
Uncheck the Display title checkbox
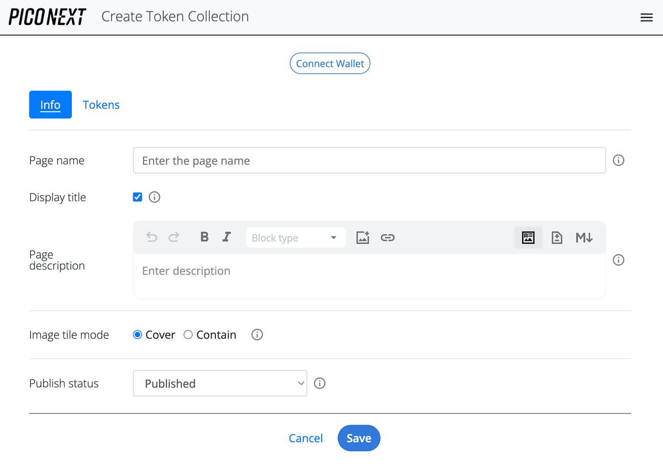(x=137, y=197)
